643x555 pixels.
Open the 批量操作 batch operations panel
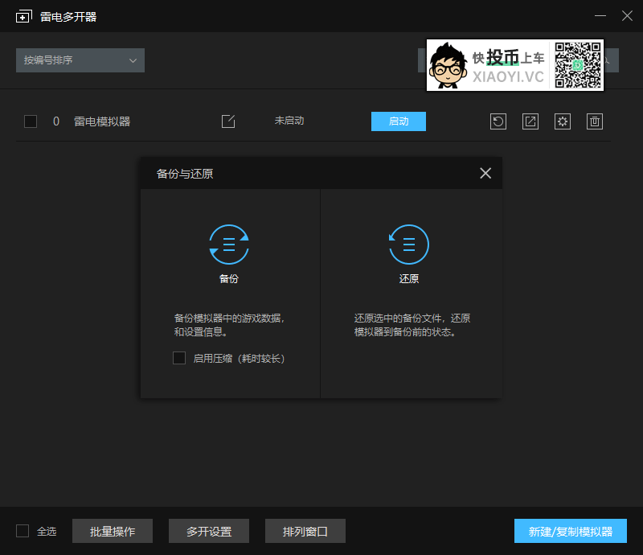[112, 531]
